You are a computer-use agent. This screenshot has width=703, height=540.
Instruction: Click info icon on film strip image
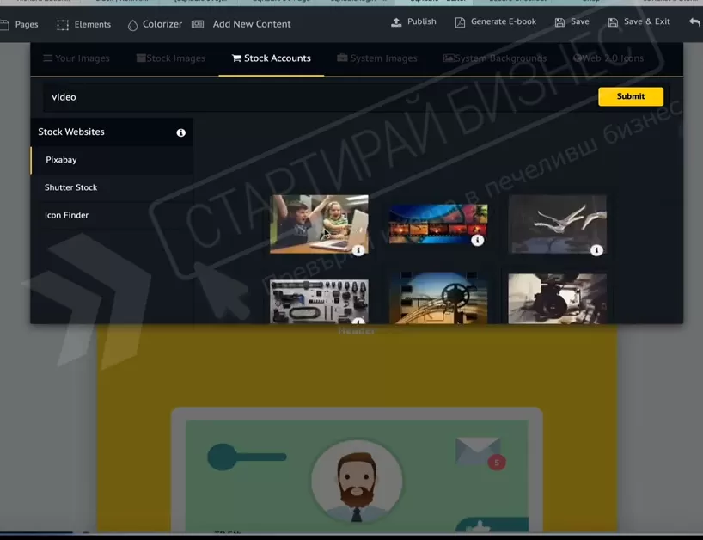click(x=478, y=241)
